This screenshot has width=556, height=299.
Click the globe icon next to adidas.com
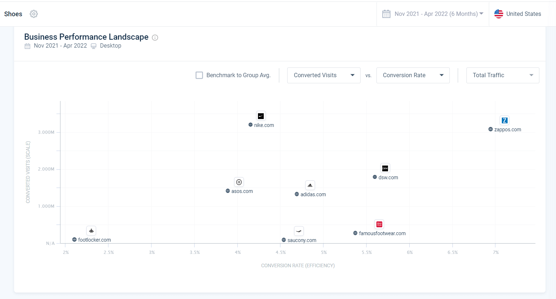click(297, 194)
